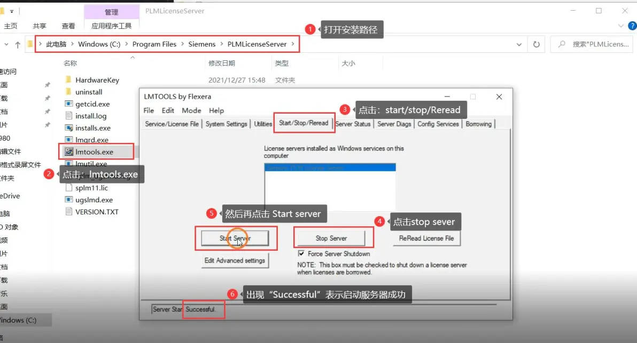The width and height of the screenshot is (637, 343).
Task: Open the 应用程序工具 ribbon tab
Action: click(111, 26)
